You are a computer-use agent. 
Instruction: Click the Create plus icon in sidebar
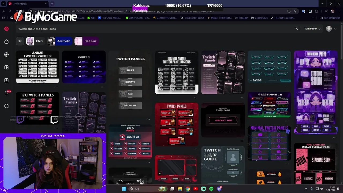click(6, 80)
